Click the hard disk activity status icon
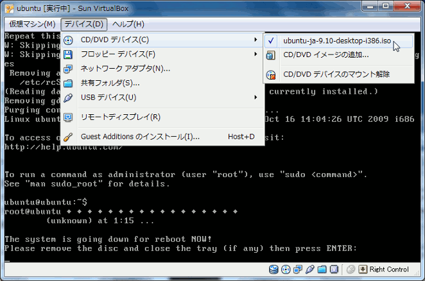The height and width of the screenshot is (281, 425). (x=275, y=269)
